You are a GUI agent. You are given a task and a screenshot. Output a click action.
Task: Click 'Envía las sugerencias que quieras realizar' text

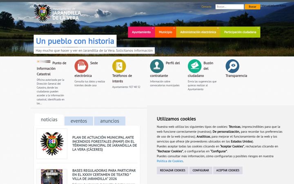point(202,85)
